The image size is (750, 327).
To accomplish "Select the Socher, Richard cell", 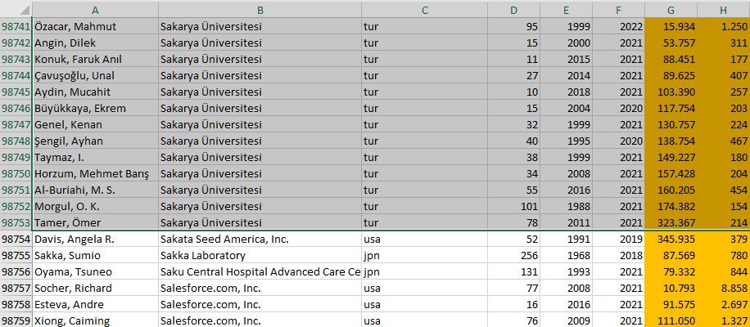I will pos(95,288).
